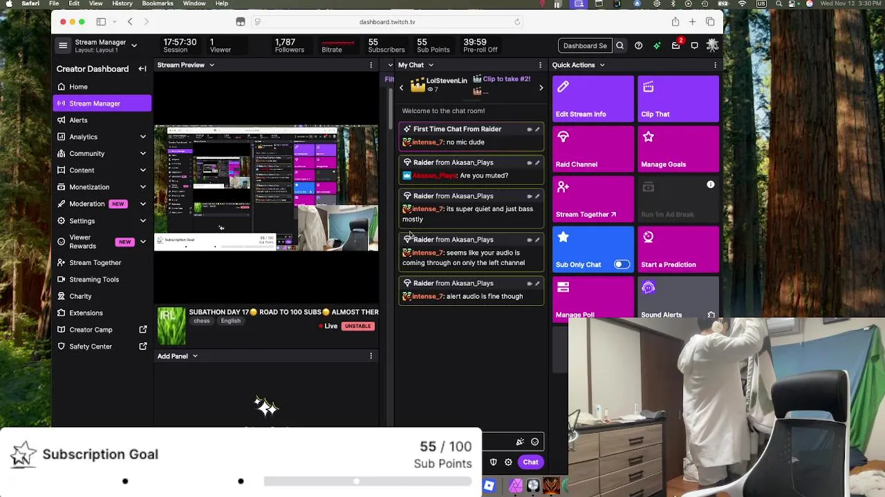The height and width of the screenshot is (497, 885).
Task: Open the Safari Bookmarks menu
Action: [158, 3]
